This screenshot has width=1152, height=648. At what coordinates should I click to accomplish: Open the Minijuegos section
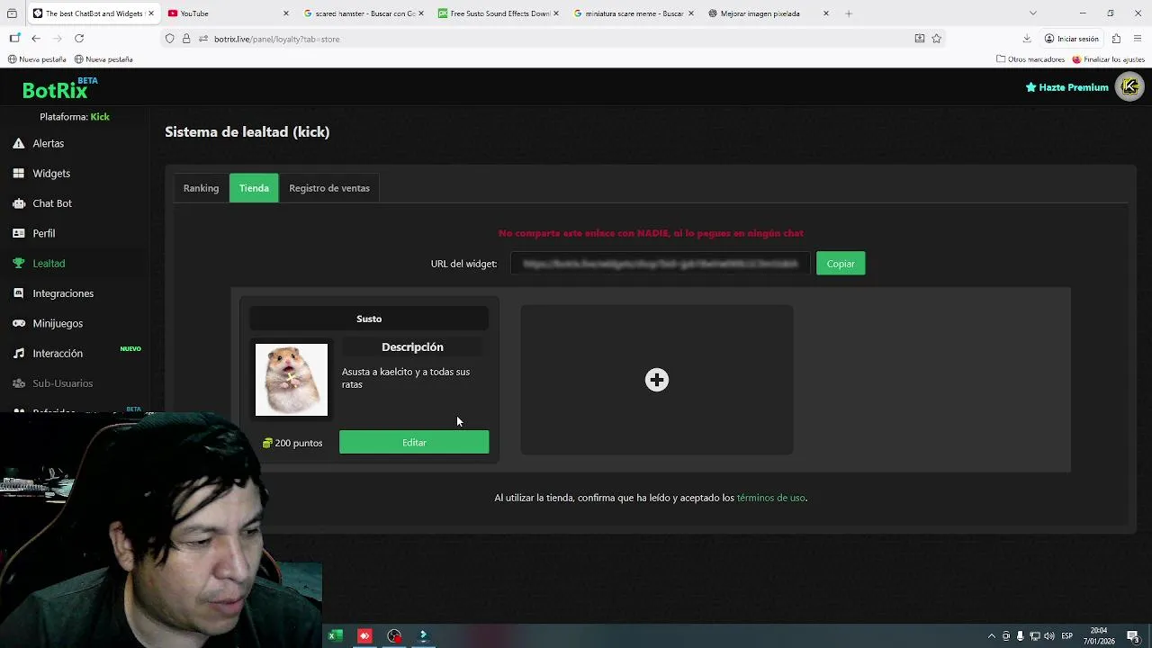pyautogui.click(x=48, y=323)
